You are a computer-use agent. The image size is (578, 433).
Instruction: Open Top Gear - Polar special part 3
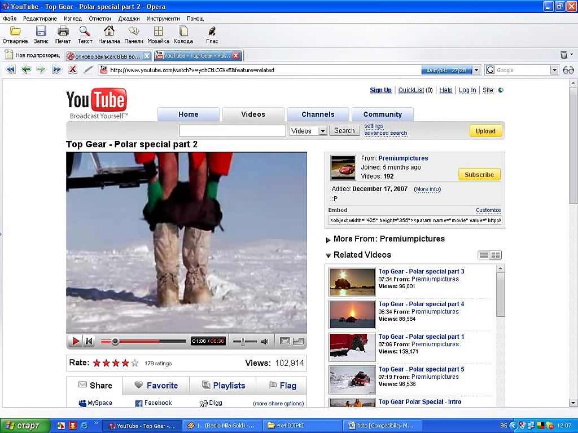tap(421, 271)
